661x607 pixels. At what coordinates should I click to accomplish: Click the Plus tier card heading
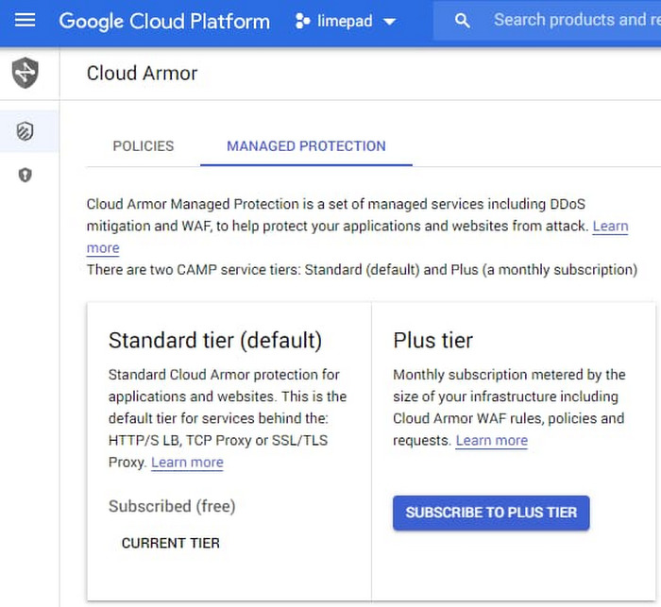point(432,340)
